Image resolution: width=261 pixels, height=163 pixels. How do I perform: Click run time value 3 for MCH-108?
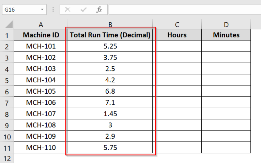110,125
